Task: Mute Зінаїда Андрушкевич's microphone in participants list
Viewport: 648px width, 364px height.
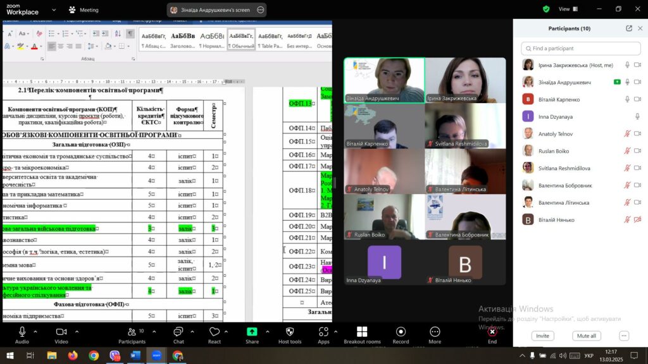Action: point(627,82)
